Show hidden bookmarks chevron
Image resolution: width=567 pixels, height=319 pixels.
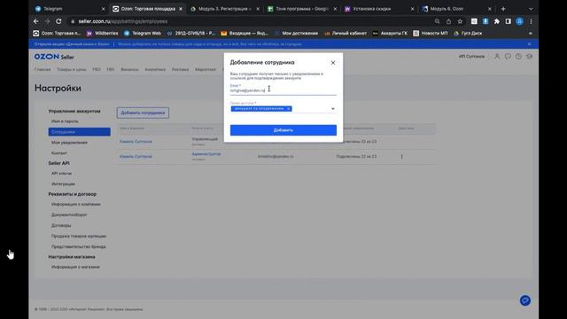(530, 34)
